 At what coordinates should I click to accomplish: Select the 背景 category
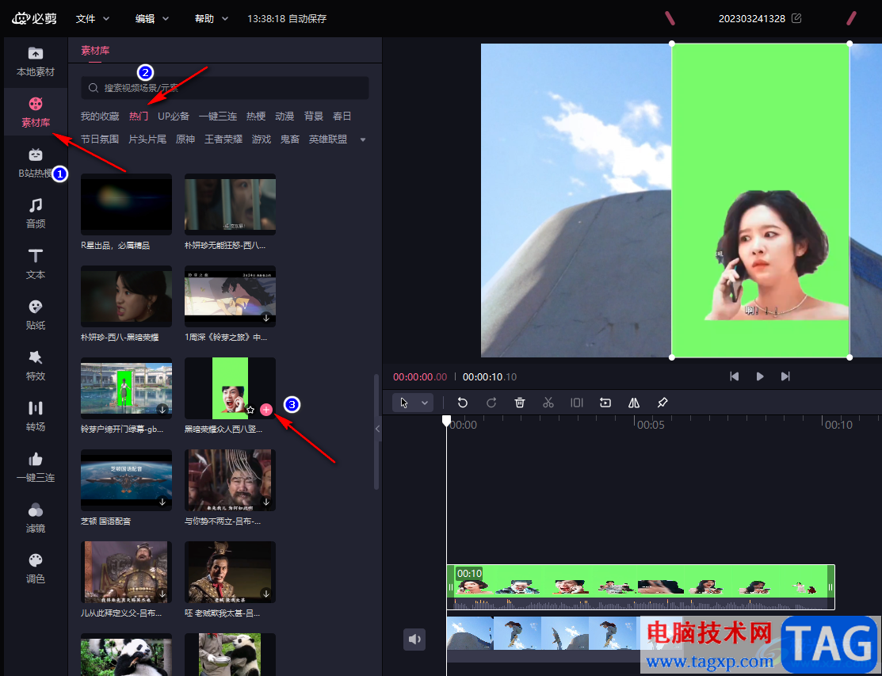click(313, 116)
